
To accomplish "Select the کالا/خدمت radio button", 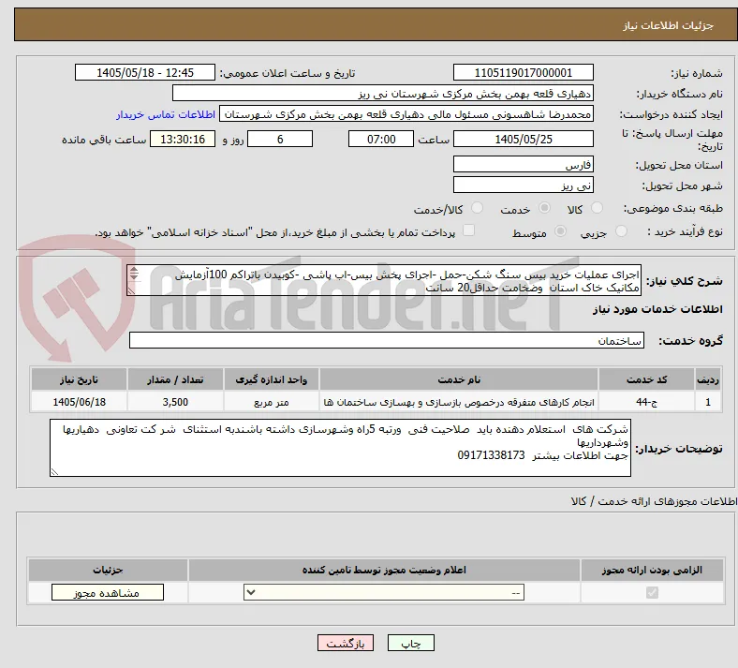I will click(478, 208).
